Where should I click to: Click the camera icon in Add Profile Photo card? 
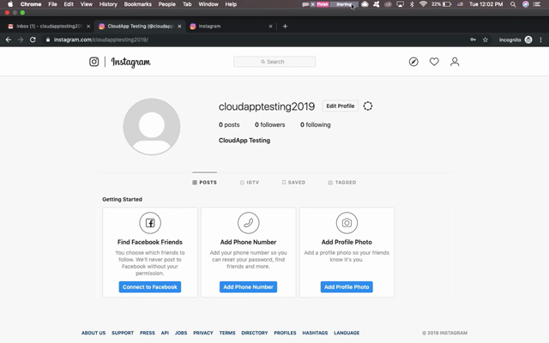[x=347, y=223]
